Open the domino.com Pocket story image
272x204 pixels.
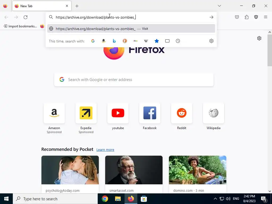click(x=198, y=170)
